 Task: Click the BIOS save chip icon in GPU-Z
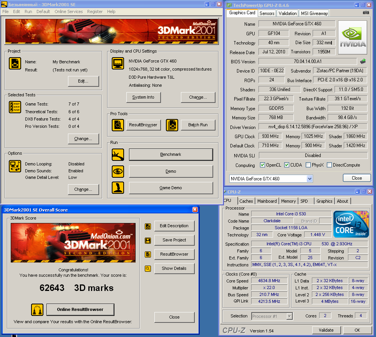[363, 61]
